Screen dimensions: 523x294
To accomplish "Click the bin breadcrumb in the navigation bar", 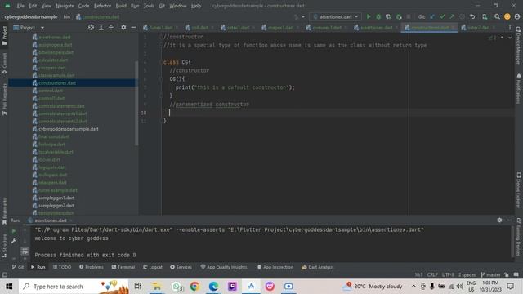I will [x=67, y=16].
